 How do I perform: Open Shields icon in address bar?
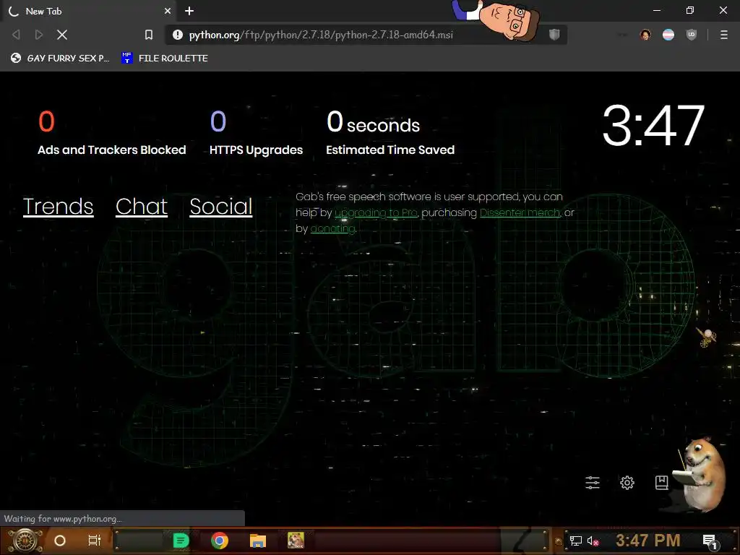pyautogui.click(x=554, y=34)
